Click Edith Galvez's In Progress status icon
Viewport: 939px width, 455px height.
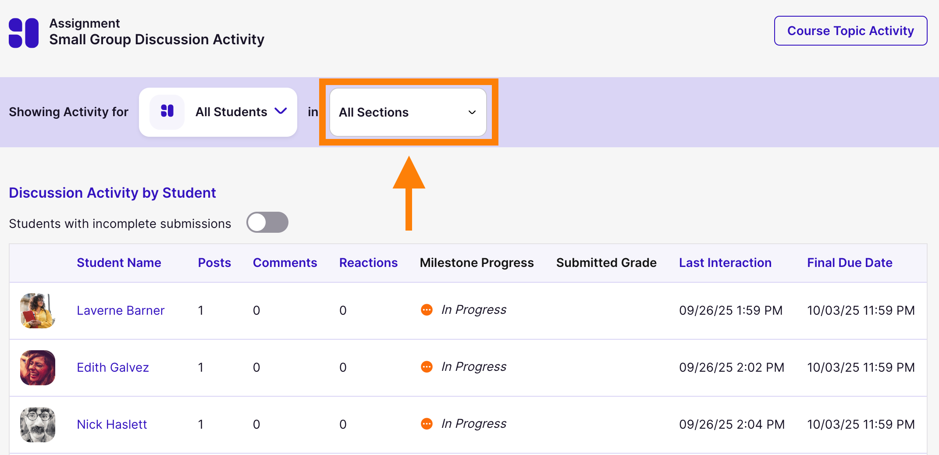(427, 367)
